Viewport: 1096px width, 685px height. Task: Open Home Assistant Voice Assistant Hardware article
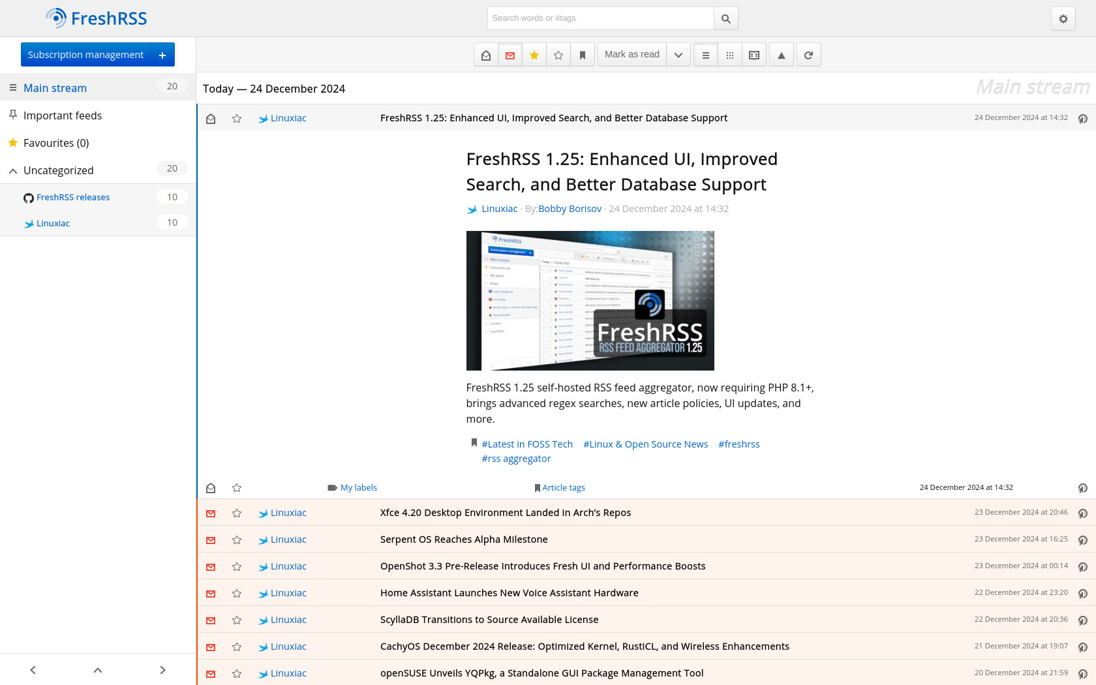510,593
